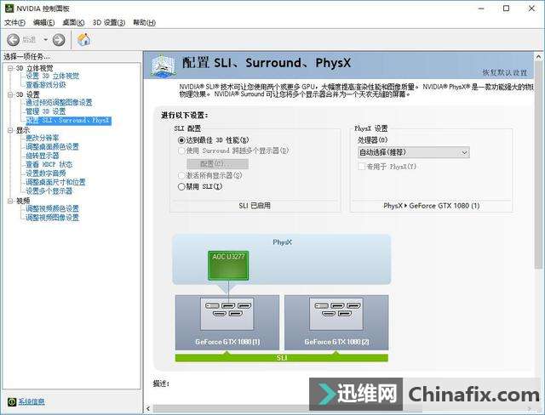Open 查看 HDCP 状态 task

coord(49,164)
